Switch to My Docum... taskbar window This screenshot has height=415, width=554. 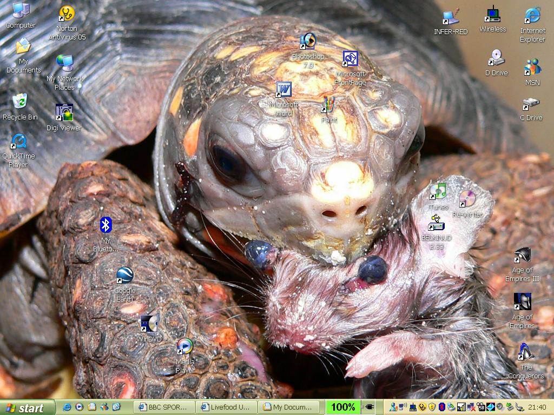(289, 407)
